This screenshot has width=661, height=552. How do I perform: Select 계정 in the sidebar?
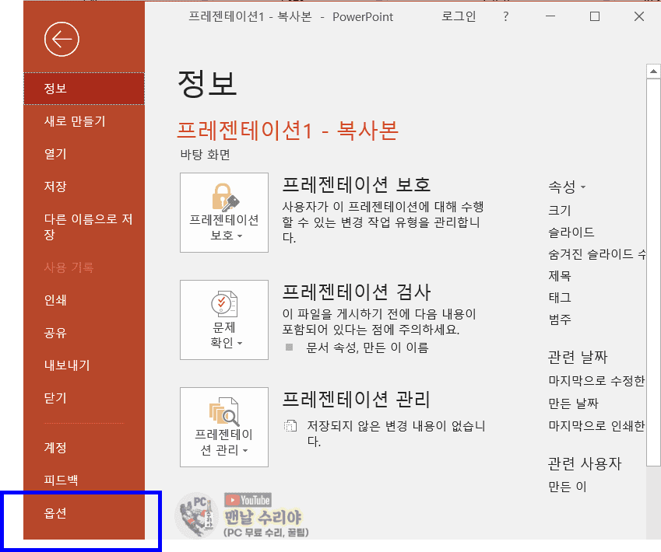[55, 448]
